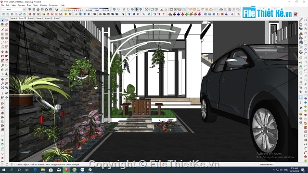Open the Extensions menu
The width and height of the screenshot is (308, 173).
pos(53,5)
